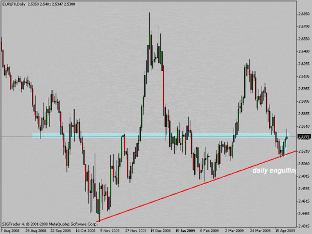This screenshot has width=312, height=234.
Task: Click the 2.4615 price axis label
Action: click(x=304, y=201)
